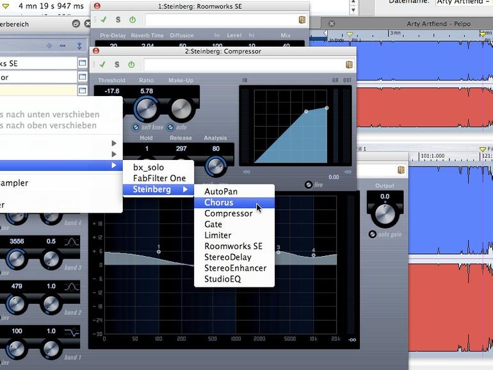Toggle auto gain in StudioEQ

(x=372, y=234)
